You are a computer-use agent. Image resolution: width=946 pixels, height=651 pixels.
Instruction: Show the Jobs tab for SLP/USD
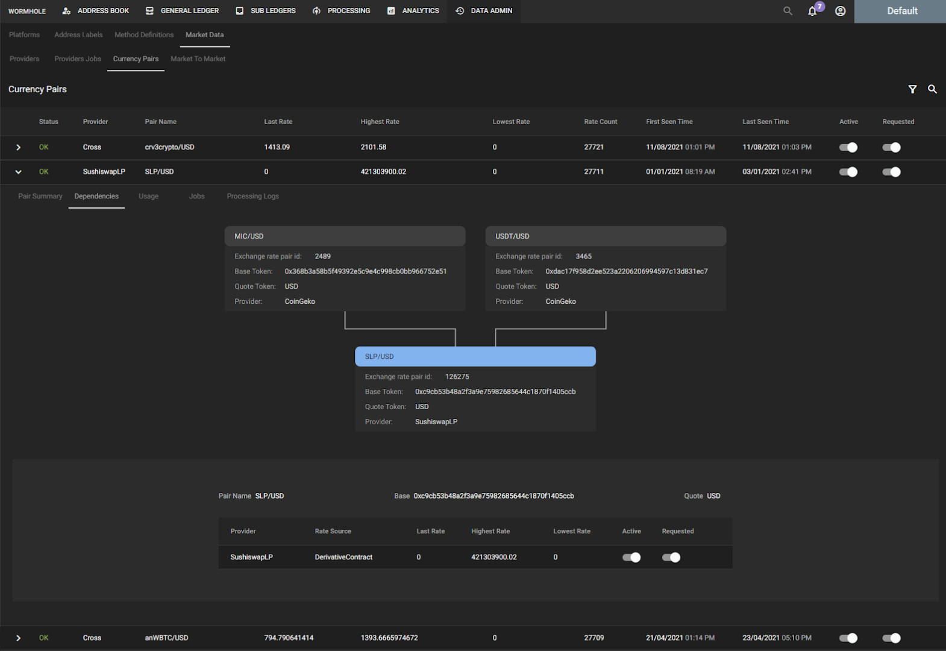tap(197, 197)
